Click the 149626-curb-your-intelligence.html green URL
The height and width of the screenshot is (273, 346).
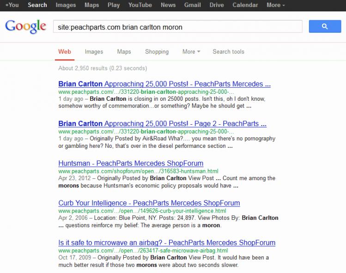142,211
